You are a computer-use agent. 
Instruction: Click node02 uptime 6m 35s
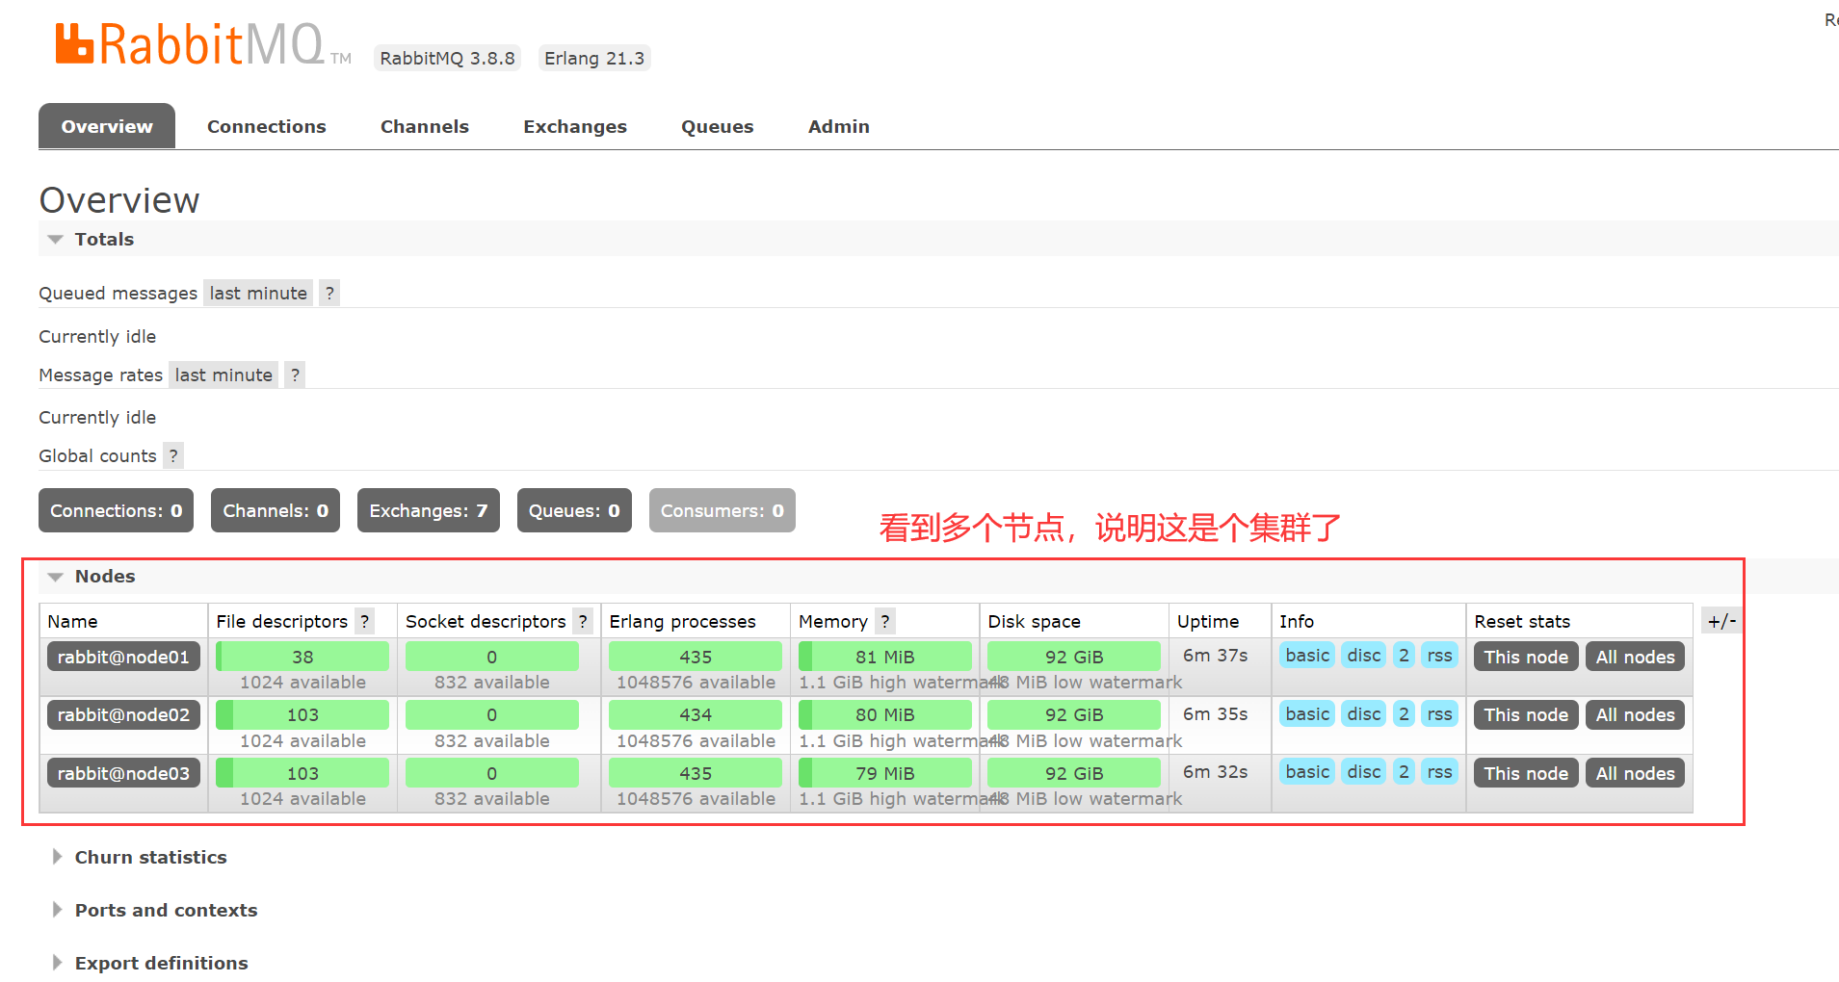coord(1215,713)
